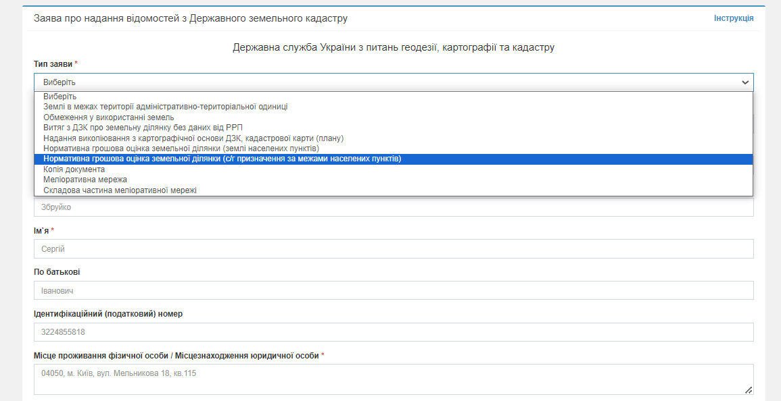Pick 'Витяг з ДЗК про земельну ділянку' option
Viewport: 781px width, 401px height.
point(143,128)
